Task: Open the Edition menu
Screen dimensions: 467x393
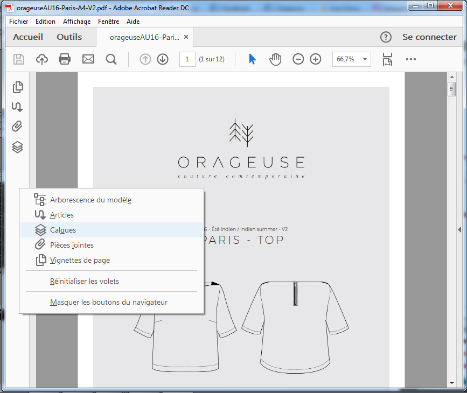Action: click(x=45, y=22)
